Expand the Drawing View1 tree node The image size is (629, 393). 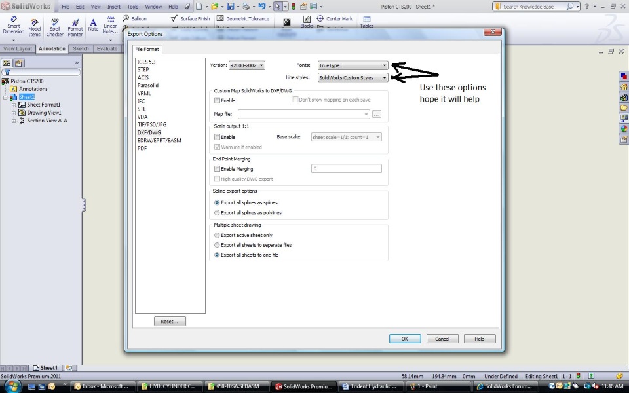click(14, 113)
